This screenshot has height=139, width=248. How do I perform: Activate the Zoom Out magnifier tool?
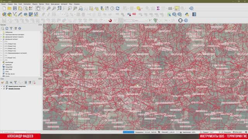pos(54,8)
